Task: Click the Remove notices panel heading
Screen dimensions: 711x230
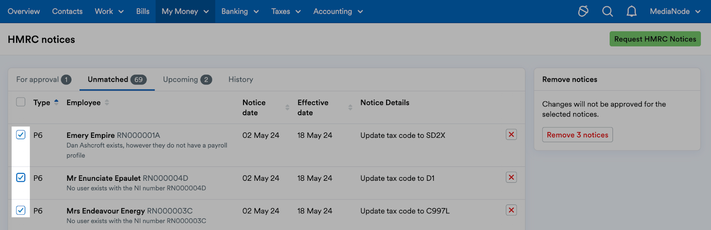Action: [570, 79]
